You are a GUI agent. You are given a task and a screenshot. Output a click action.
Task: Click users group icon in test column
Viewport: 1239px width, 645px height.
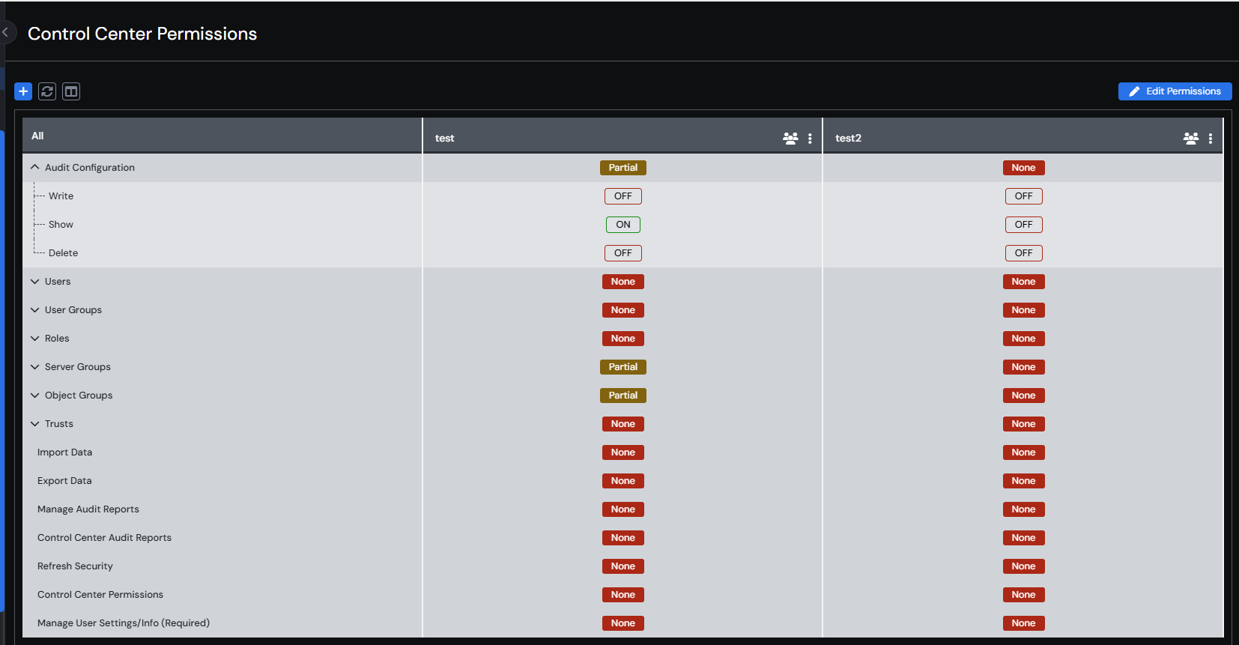790,138
